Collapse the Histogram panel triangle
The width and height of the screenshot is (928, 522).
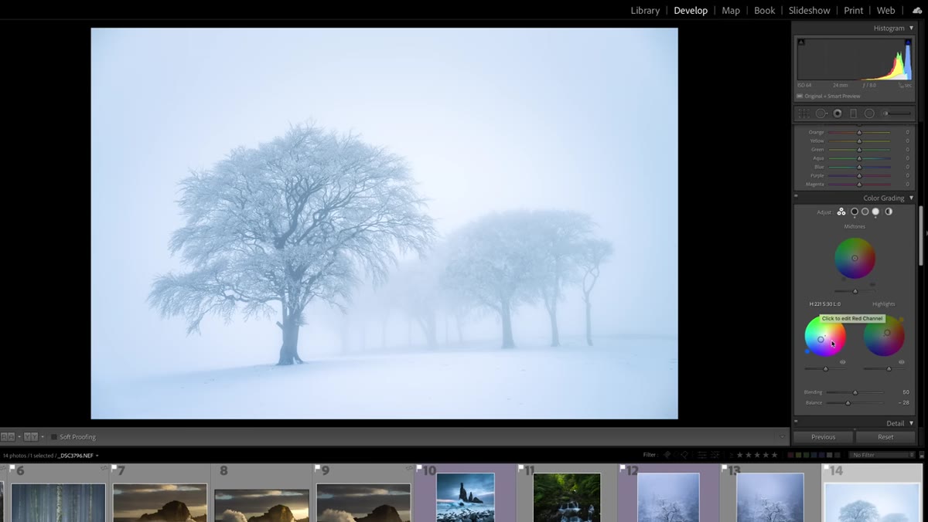pos(911,28)
